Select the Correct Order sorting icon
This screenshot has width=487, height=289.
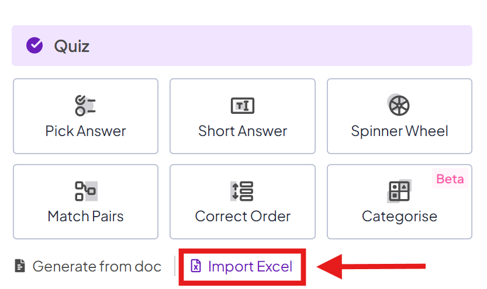(242, 191)
